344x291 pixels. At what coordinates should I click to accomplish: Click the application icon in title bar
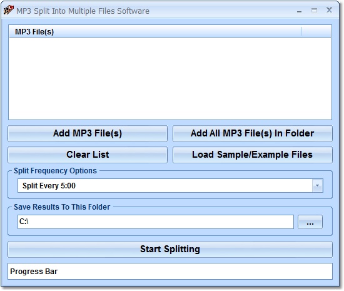[9, 10]
